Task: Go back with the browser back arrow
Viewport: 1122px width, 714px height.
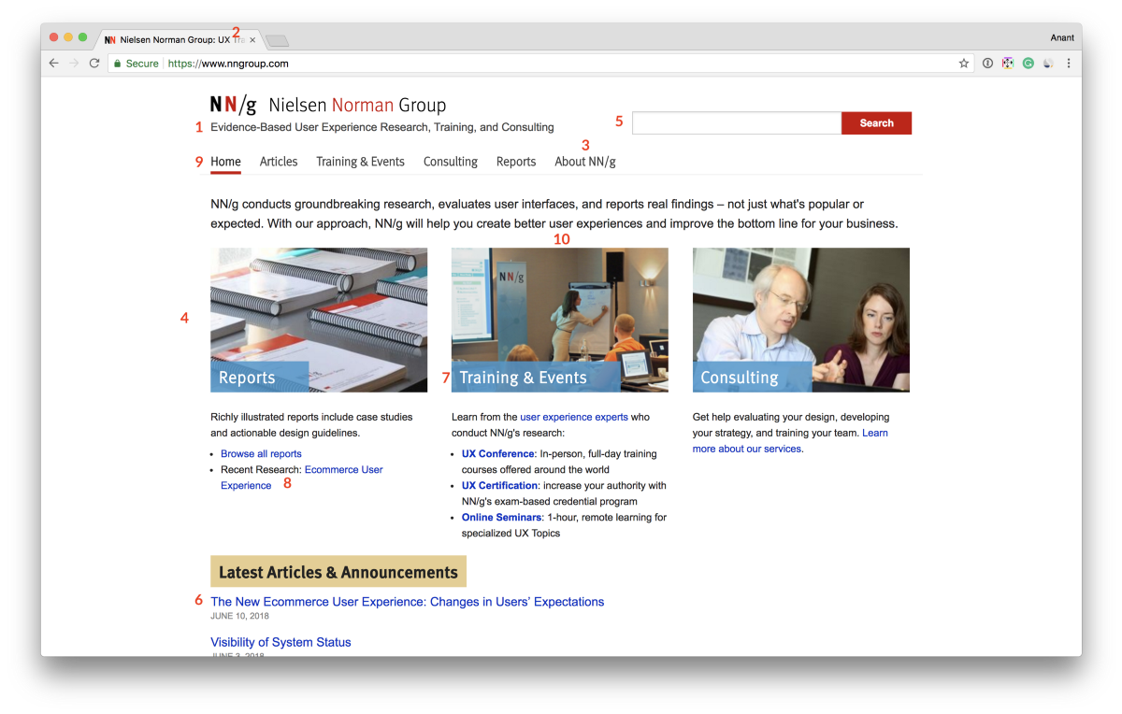Action: tap(54, 64)
